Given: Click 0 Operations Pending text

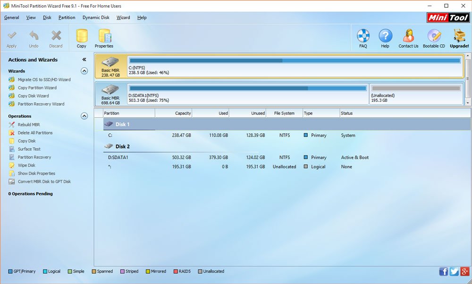Looking at the screenshot, I should (x=30, y=194).
